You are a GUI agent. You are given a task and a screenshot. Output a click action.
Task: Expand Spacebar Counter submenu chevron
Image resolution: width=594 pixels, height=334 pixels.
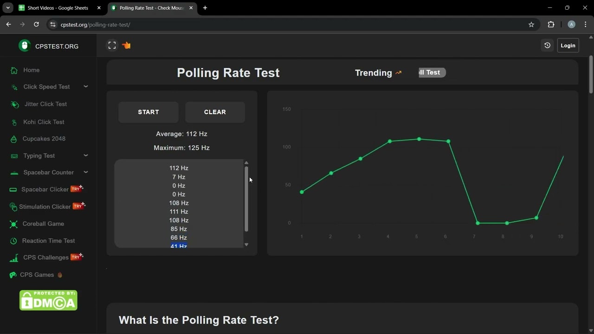pyautogui.click(x=86, y=172)
